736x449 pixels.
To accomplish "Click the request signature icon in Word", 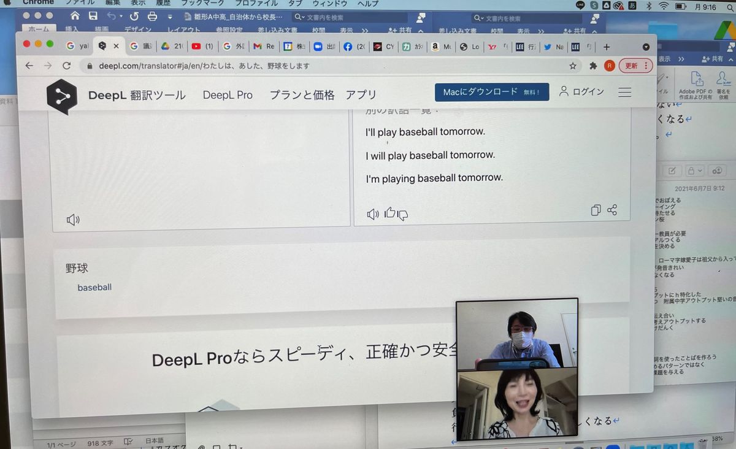I will pyautogui.click(x=724, y=85).
